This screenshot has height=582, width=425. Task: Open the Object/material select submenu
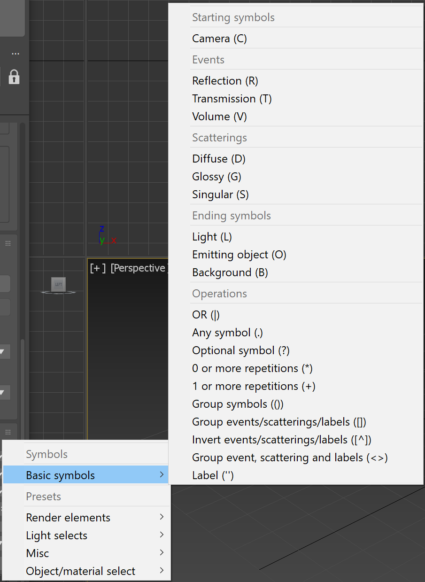tap(80, 571)
